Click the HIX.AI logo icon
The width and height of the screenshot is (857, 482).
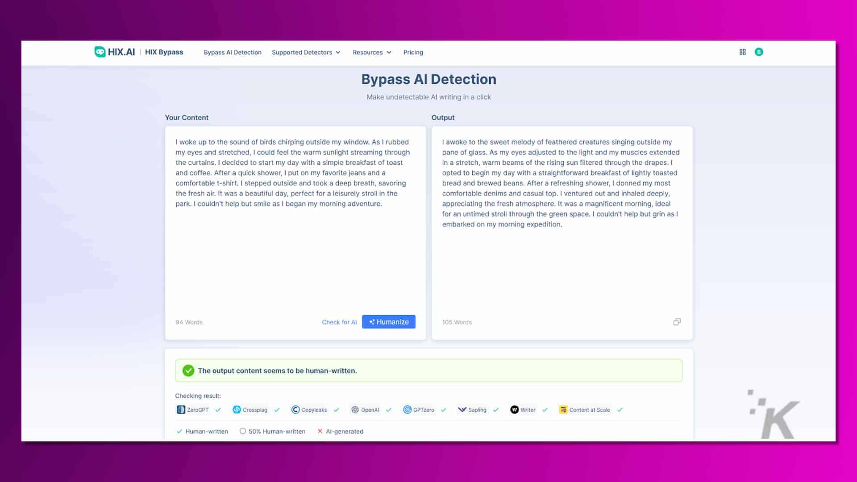coord(100,52)
